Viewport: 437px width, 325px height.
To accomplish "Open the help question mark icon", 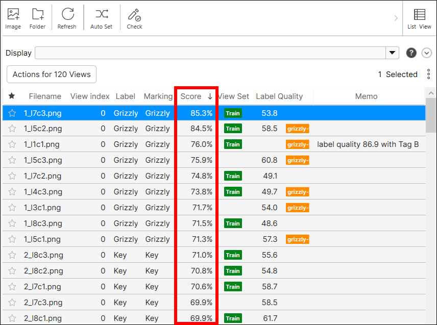I will (411, 53).
